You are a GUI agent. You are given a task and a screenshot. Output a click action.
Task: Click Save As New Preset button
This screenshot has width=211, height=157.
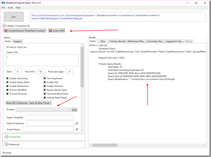[x=40, y=103]
